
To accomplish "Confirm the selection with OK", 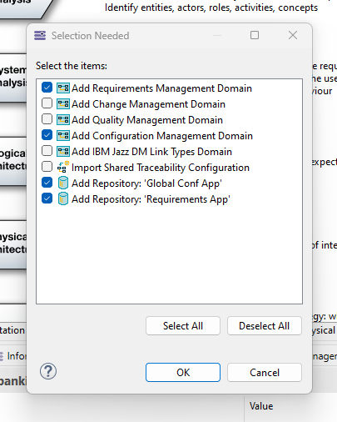I will [x=183, y=373].
